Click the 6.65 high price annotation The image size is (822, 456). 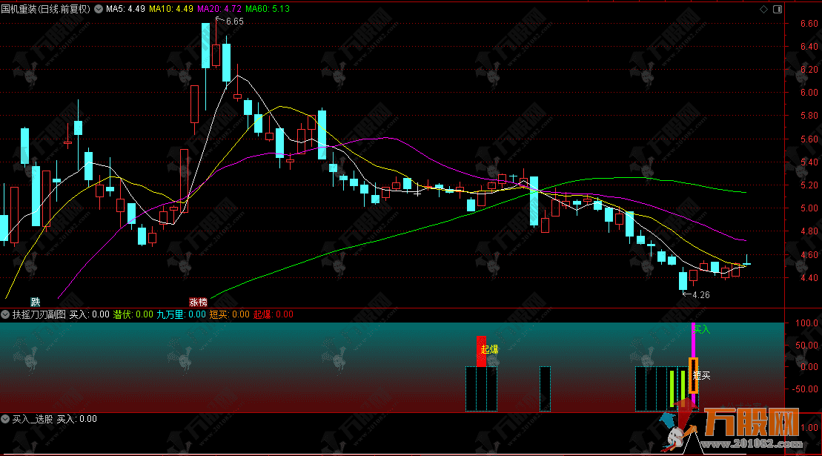click(x=234, y=22)
